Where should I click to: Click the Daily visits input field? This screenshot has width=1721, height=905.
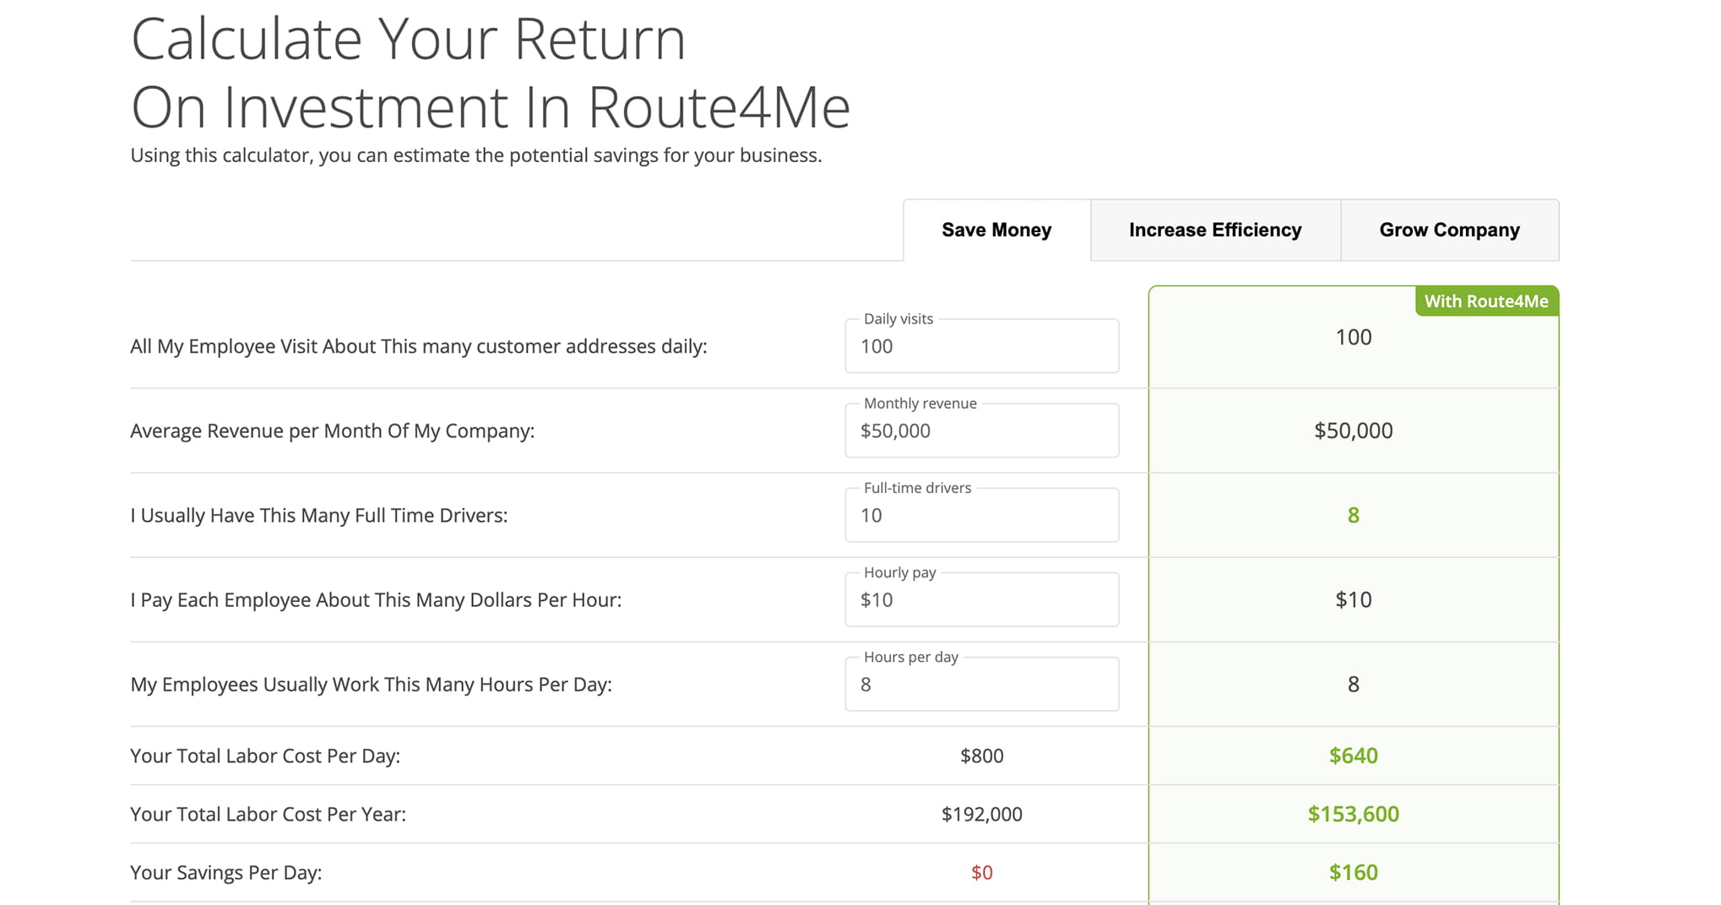[x=981, y=346]
